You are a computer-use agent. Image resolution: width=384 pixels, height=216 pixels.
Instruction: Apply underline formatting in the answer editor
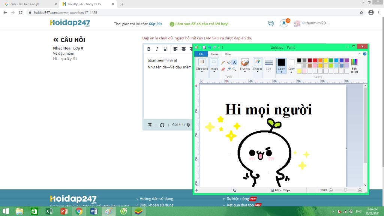[x=165, y=49]
